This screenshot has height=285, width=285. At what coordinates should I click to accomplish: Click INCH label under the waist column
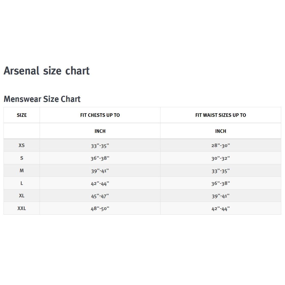(x=220, y=131)
